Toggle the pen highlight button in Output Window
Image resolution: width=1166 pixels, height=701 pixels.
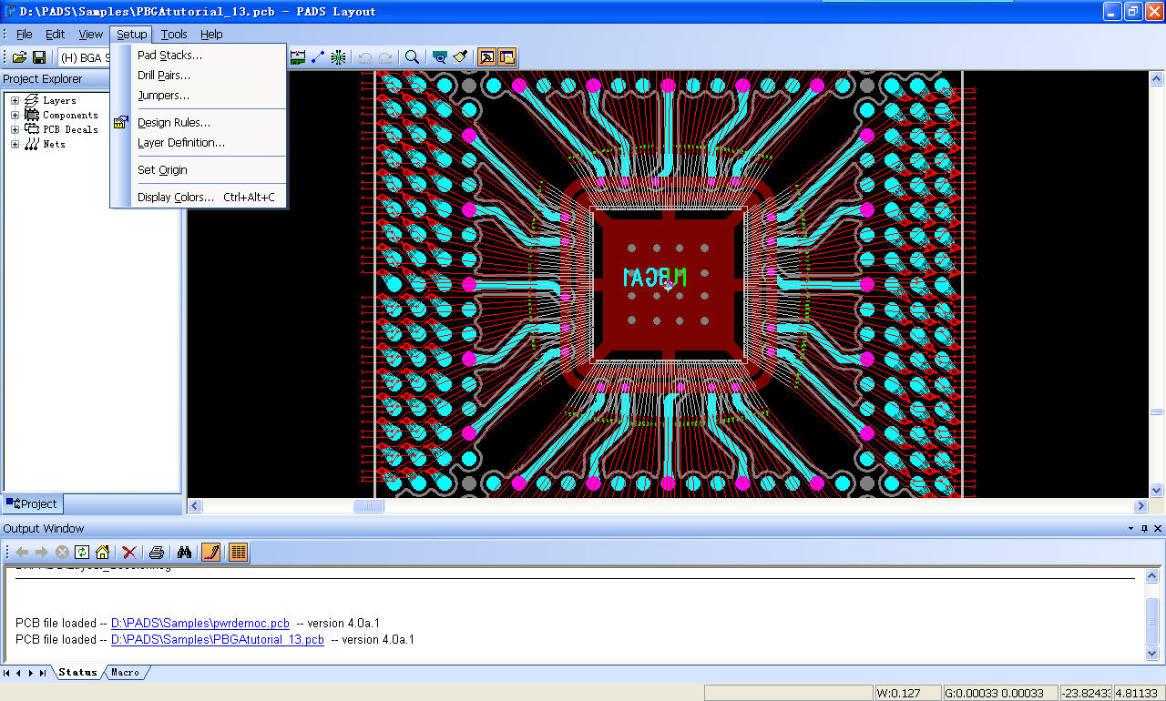pos(211,552)
